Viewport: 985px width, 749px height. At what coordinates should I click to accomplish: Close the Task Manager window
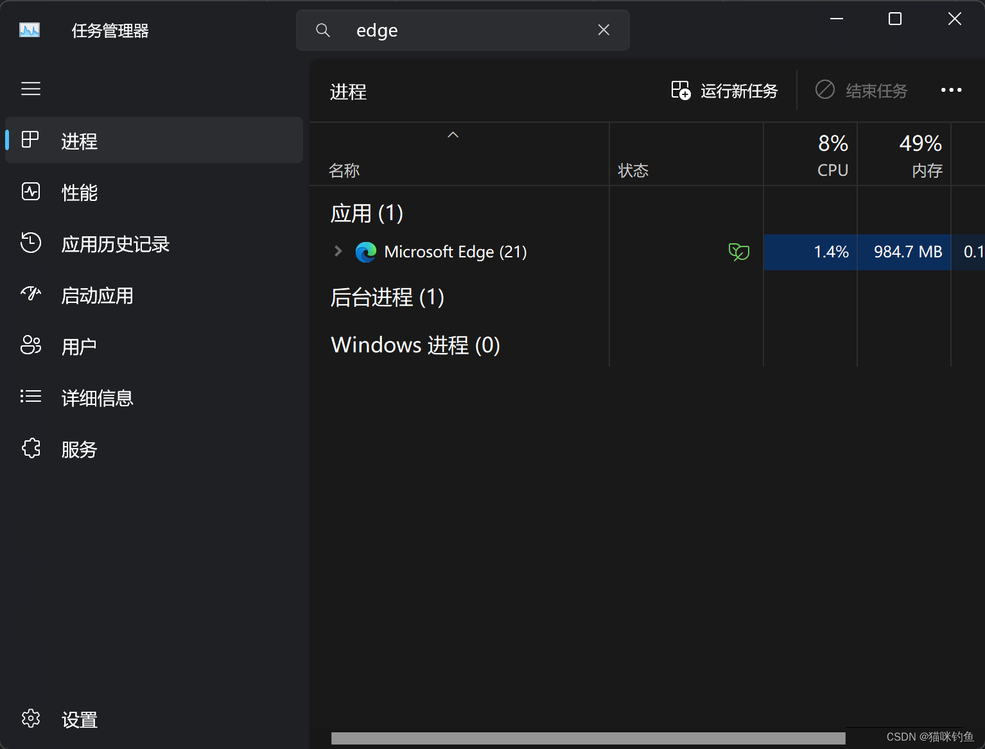[955, 19]
